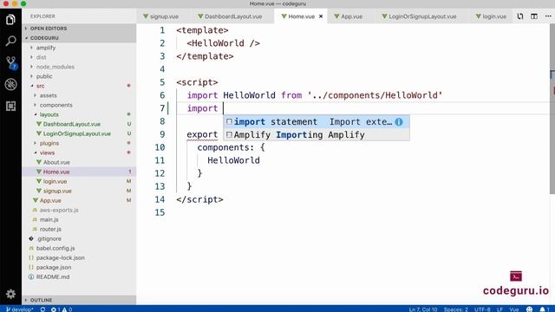
Task: Collapse the src folder
Action: [x=79, y=86]
